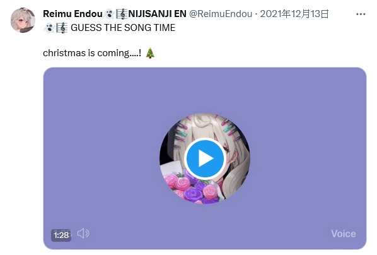Open the tweet via the 2021年12月13日 date
Image resolution: width=377 pixels, height=255 pixels.
coord(294,14)
